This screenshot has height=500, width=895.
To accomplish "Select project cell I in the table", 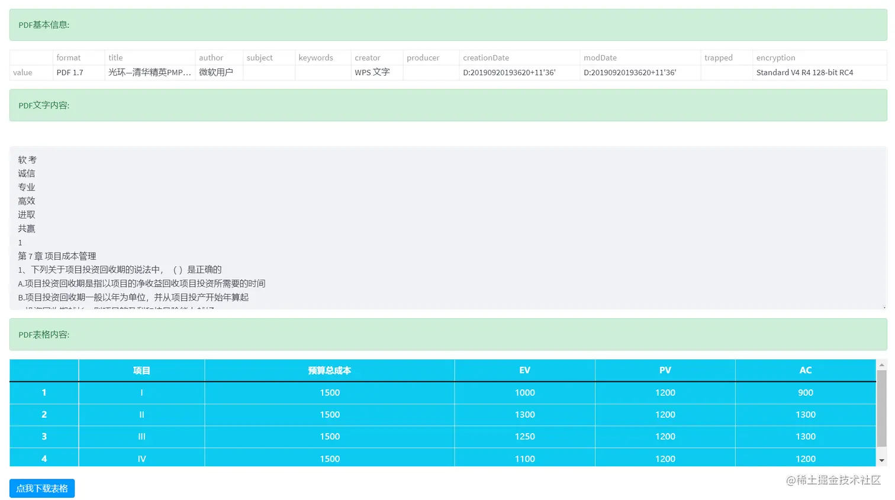I will (x=141, y=393).
